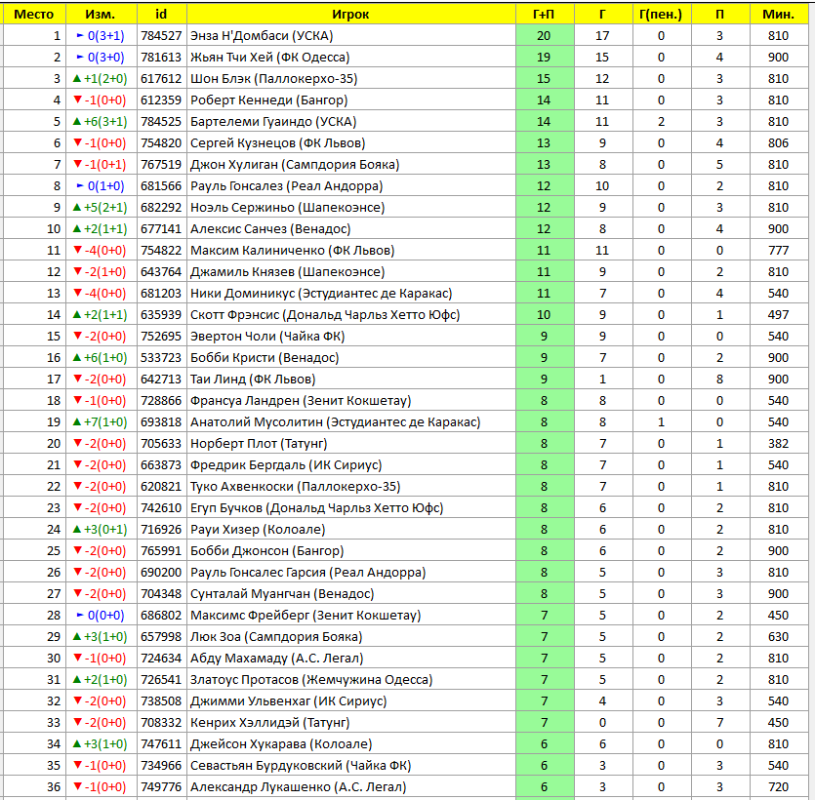Click Джимми Ульвенхаг (ИК Сириус) cell
The width and height of the screenshot is (815, 800).
pos(350,701)
